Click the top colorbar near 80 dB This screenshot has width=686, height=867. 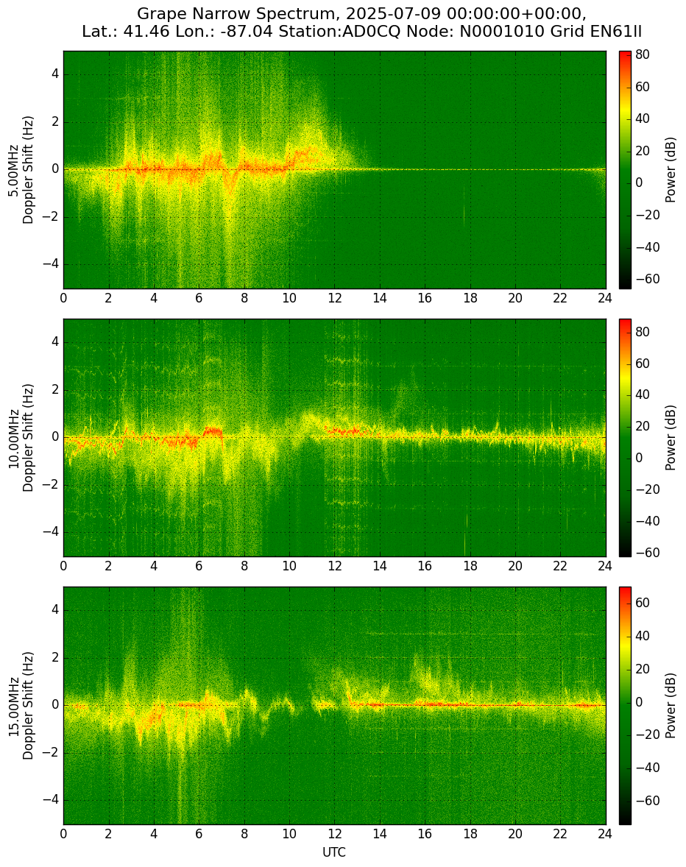click(x=625, y=55)
